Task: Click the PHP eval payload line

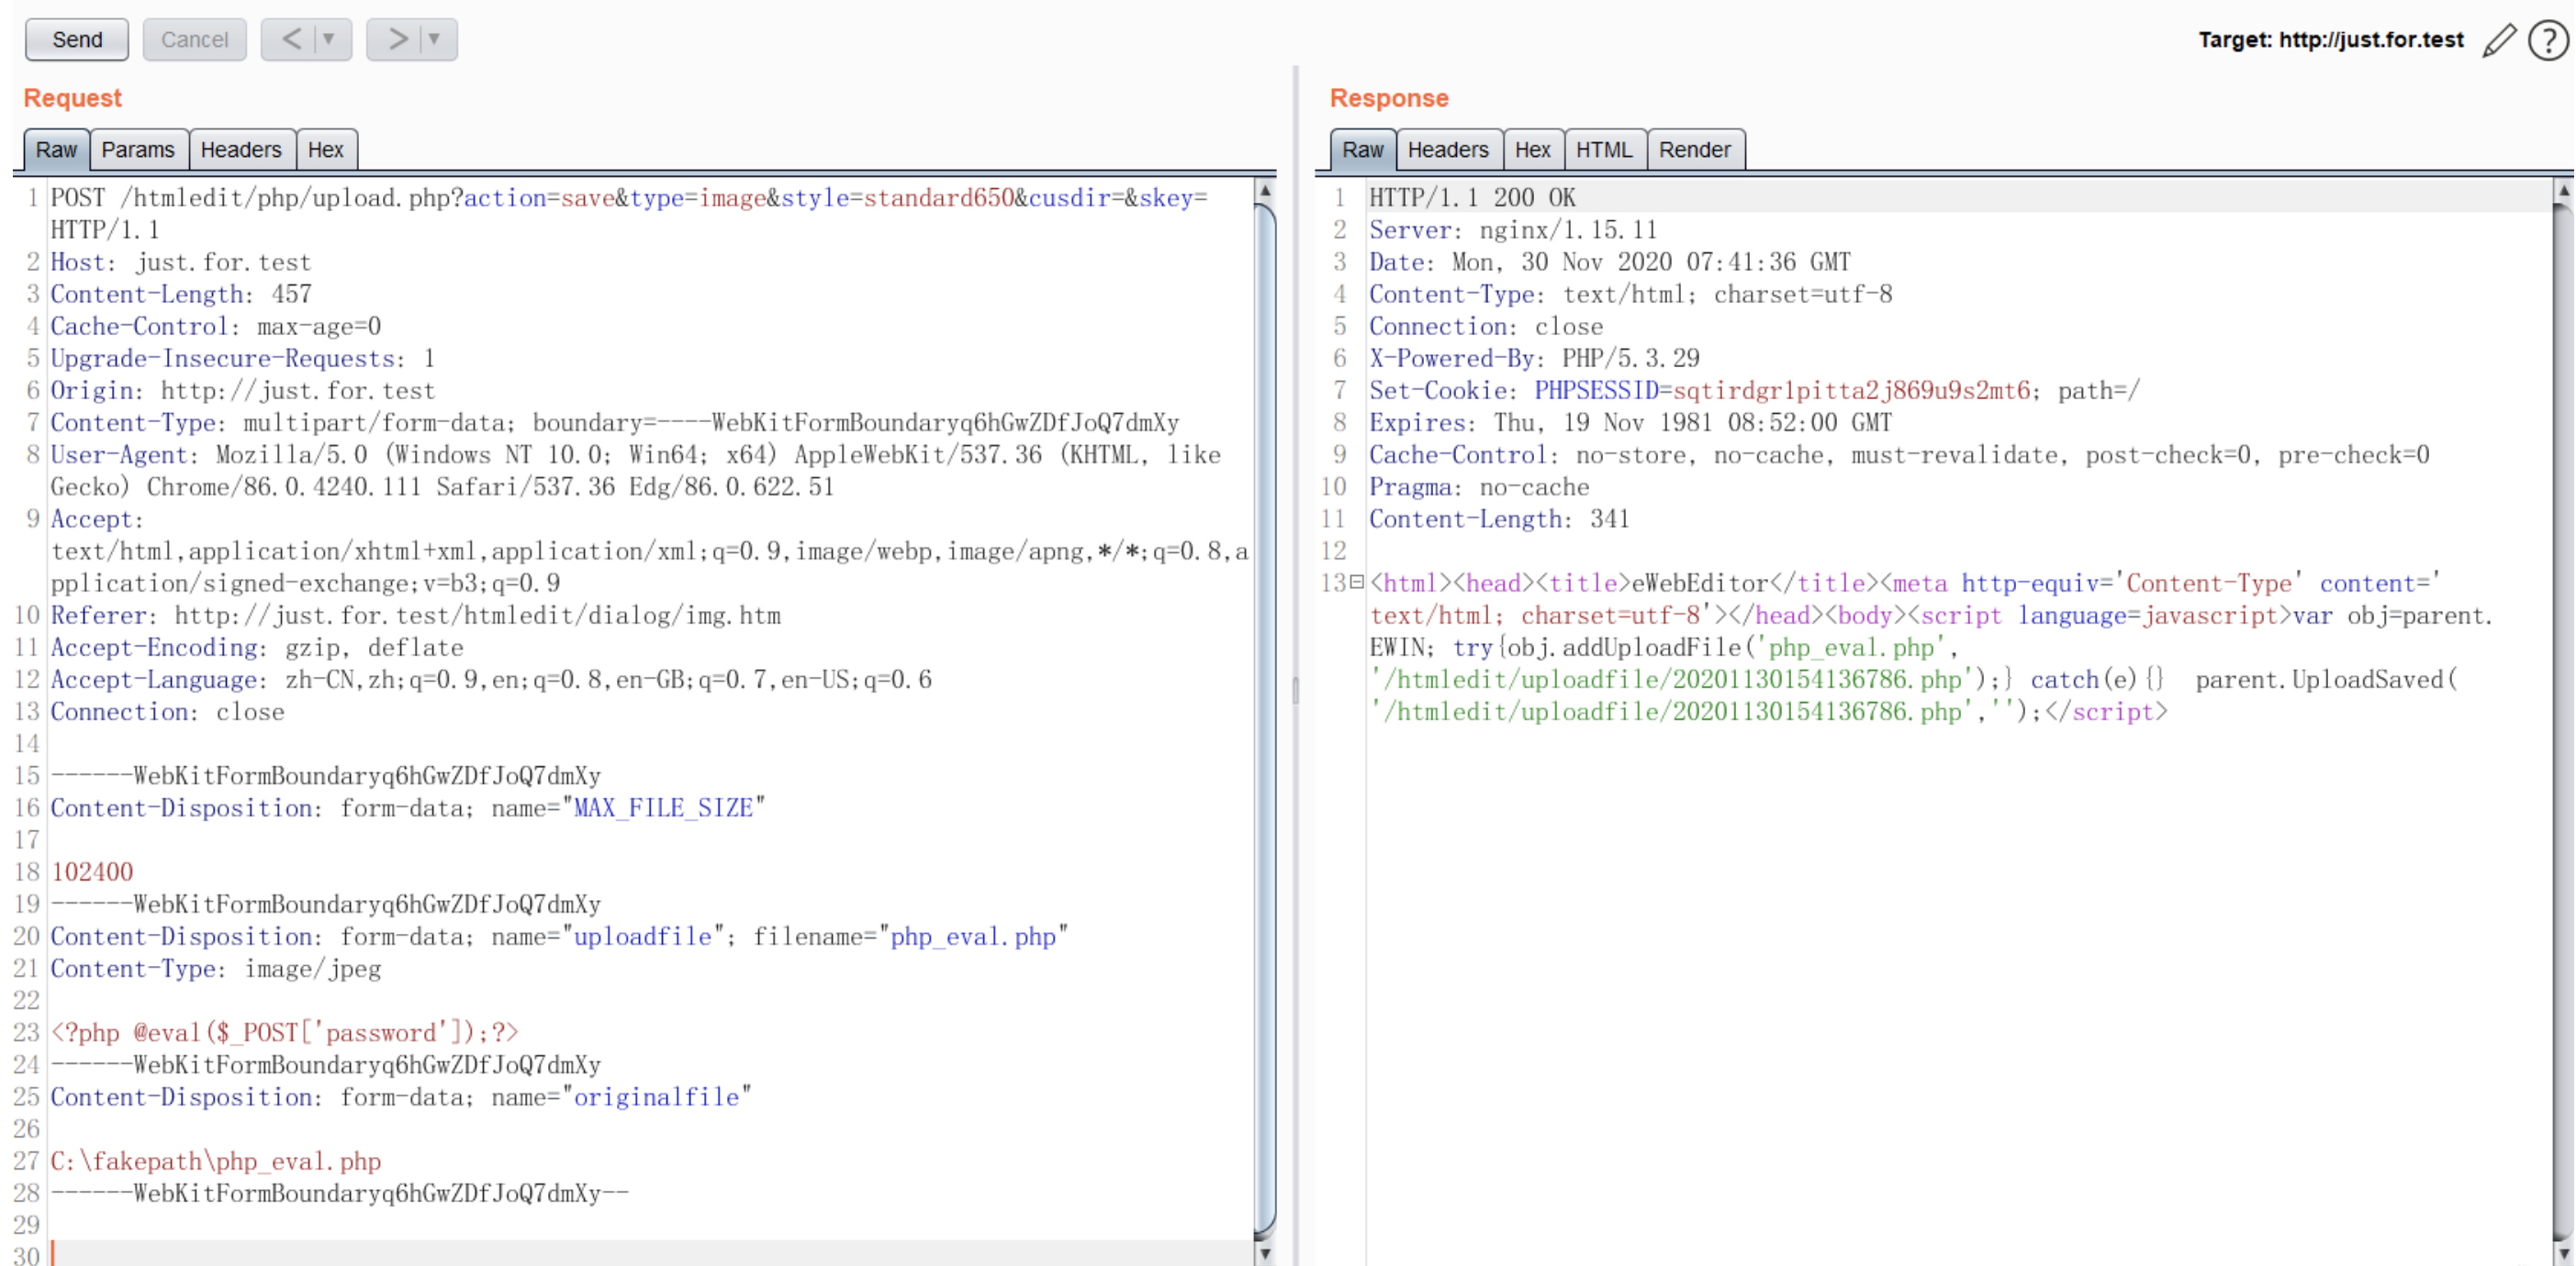Action: [x=285, y=1032]
